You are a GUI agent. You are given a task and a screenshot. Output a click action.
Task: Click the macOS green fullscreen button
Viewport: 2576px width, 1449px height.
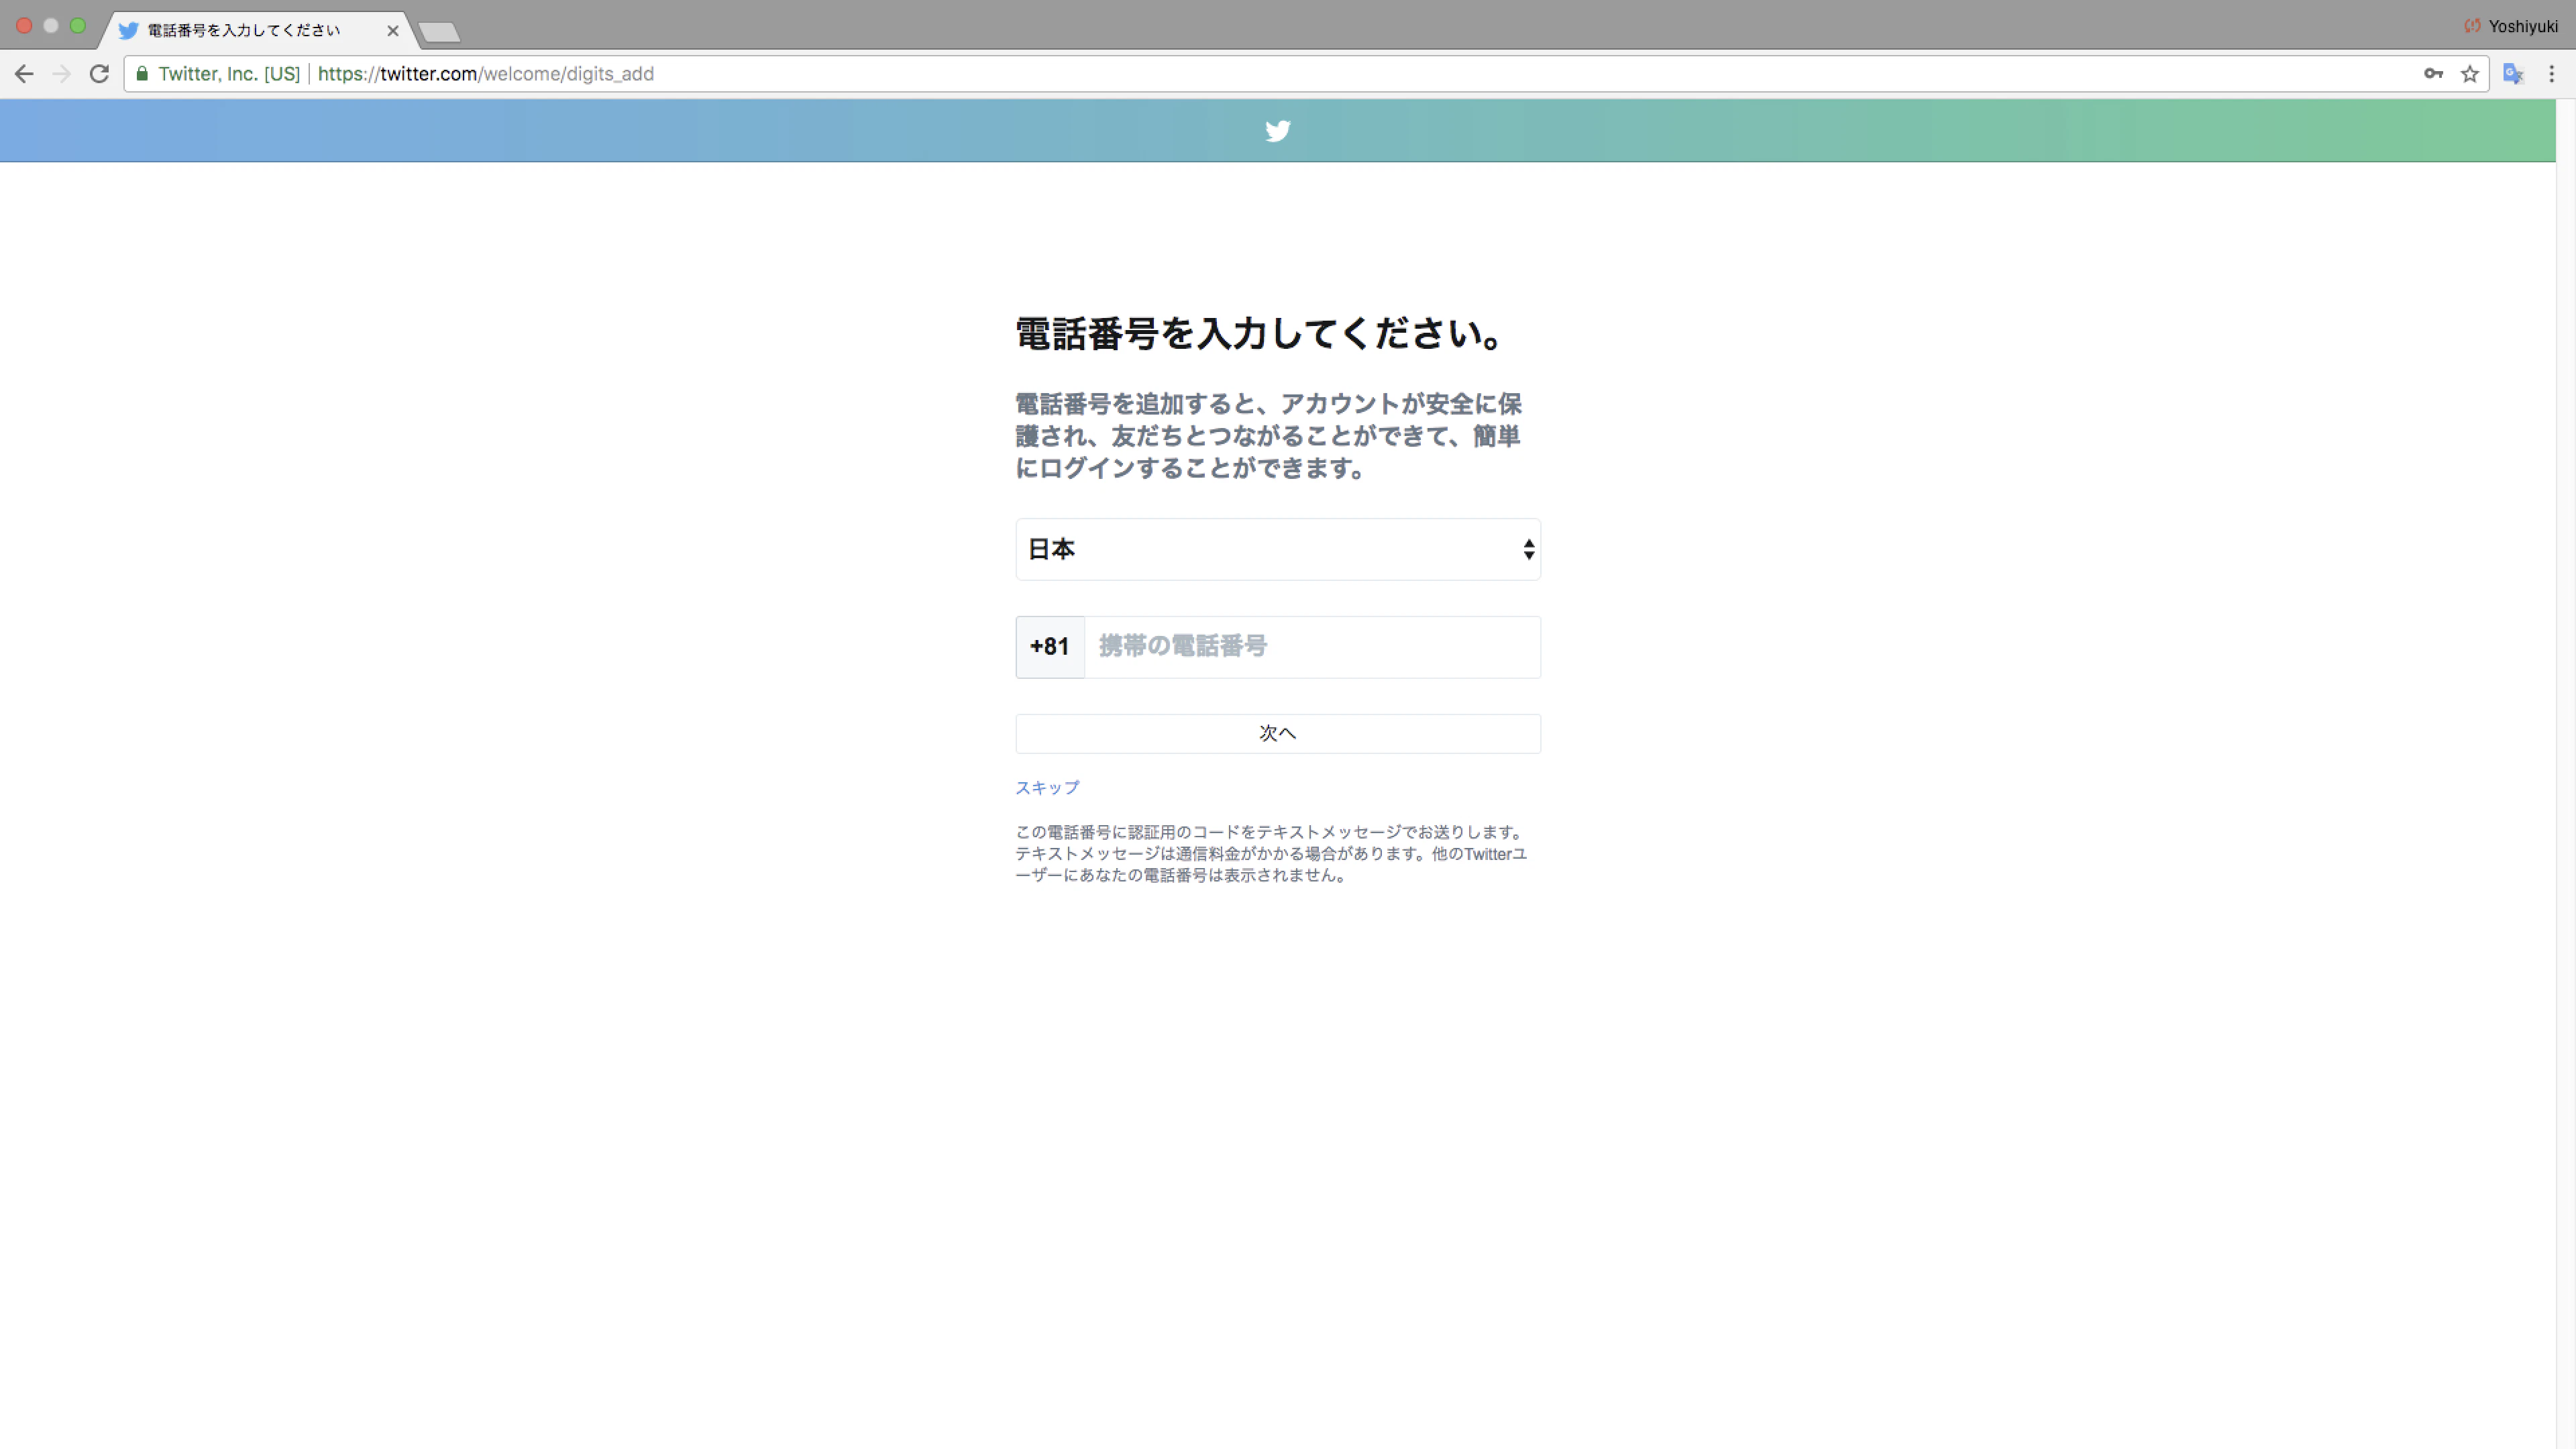click(x=78, y=26)
